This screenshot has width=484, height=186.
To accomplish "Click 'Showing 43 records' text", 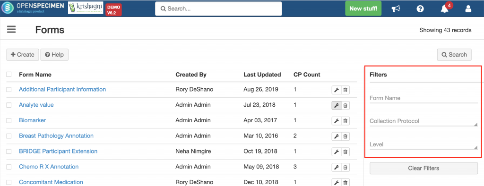I will pyautogui.click(x=445, y=30).
